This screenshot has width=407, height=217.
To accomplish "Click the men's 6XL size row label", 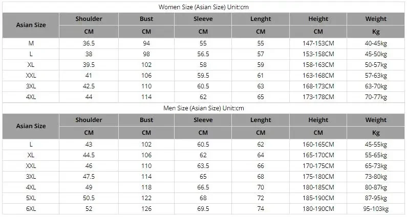I will (x=31, y=209).
